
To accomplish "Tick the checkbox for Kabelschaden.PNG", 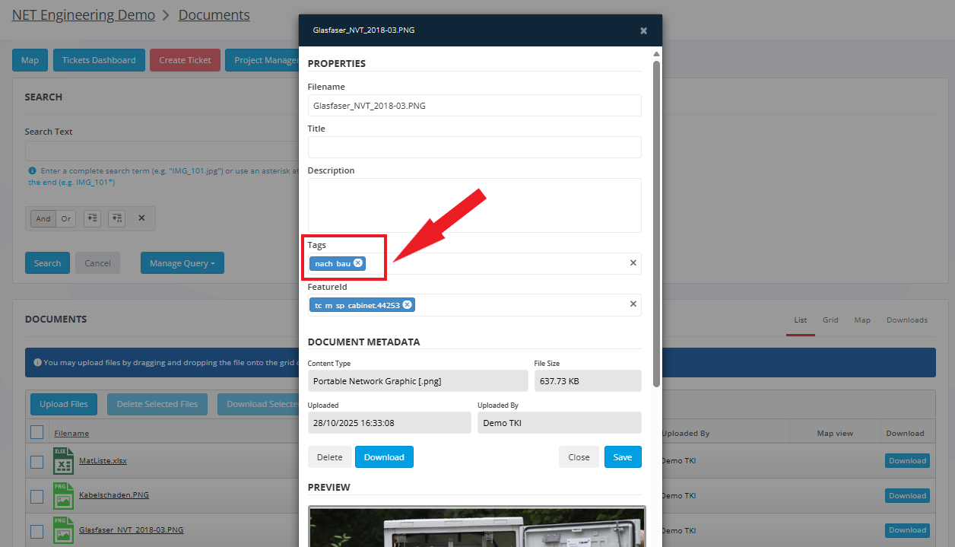I will [x=36, y=496].
